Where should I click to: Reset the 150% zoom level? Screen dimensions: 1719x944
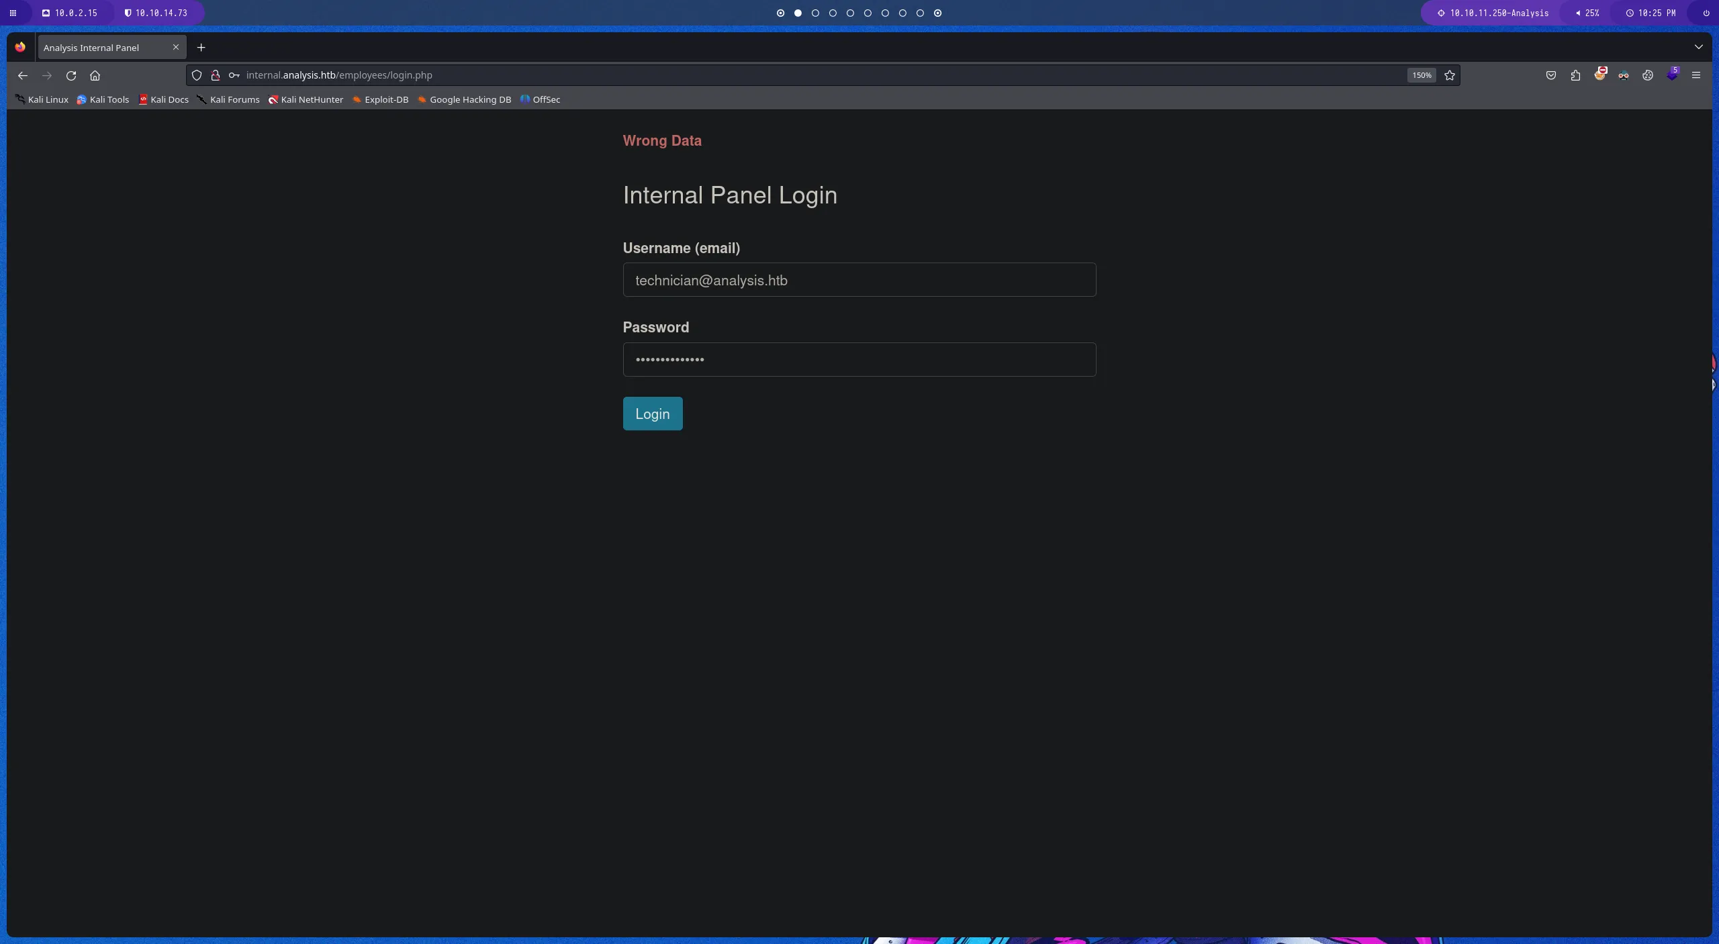(x=1421, y=75)
